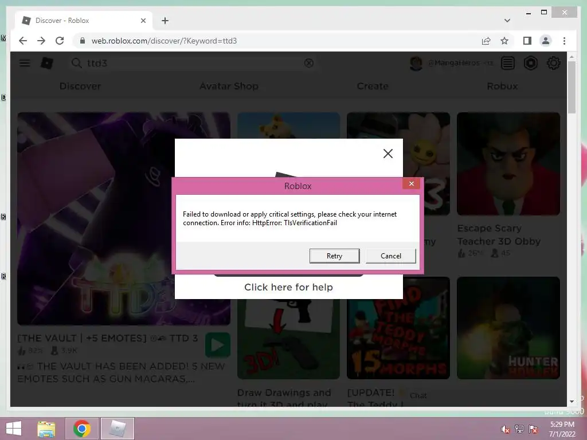
Task: Click the Roblox logo home icon
Action: 47,63
